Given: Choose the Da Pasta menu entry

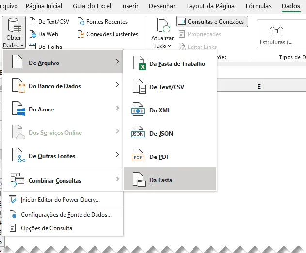Looking at the screenshot, I should click(x=170, y=179).
